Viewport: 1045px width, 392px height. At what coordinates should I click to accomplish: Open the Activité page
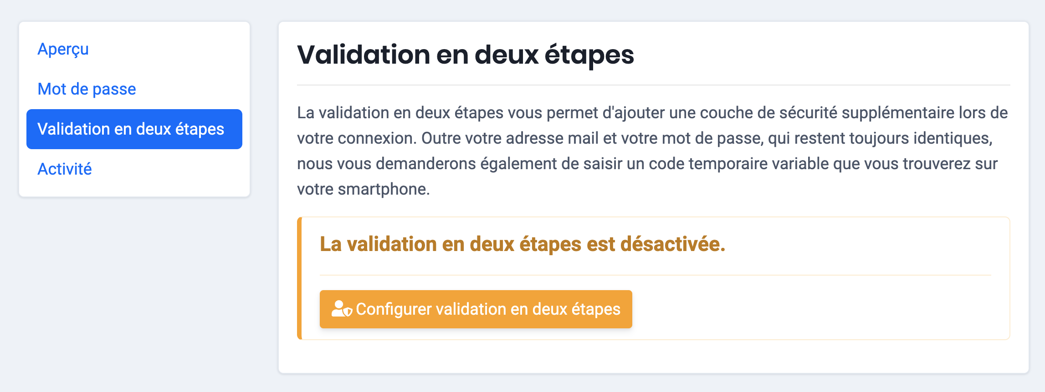[x=65, y=169]
